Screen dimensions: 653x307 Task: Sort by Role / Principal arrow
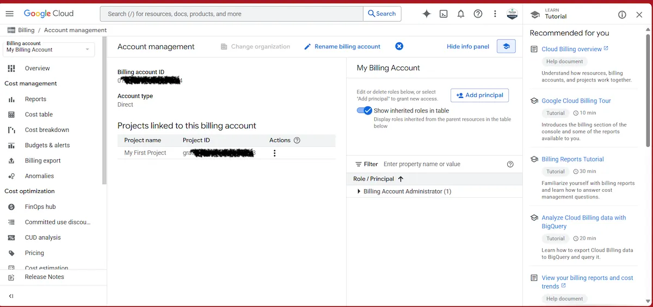tap(401, 179)
